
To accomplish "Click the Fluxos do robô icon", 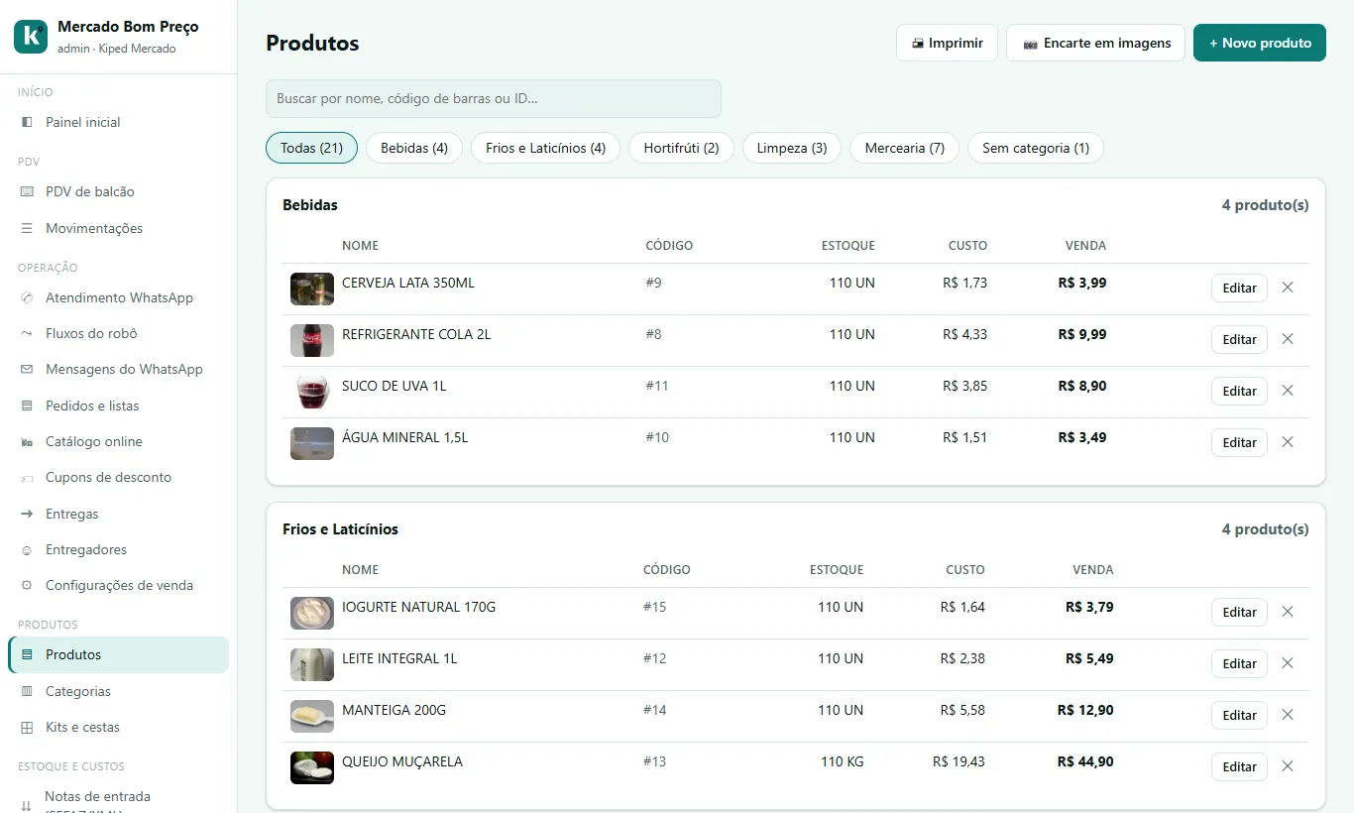I will tap(27, 333).
